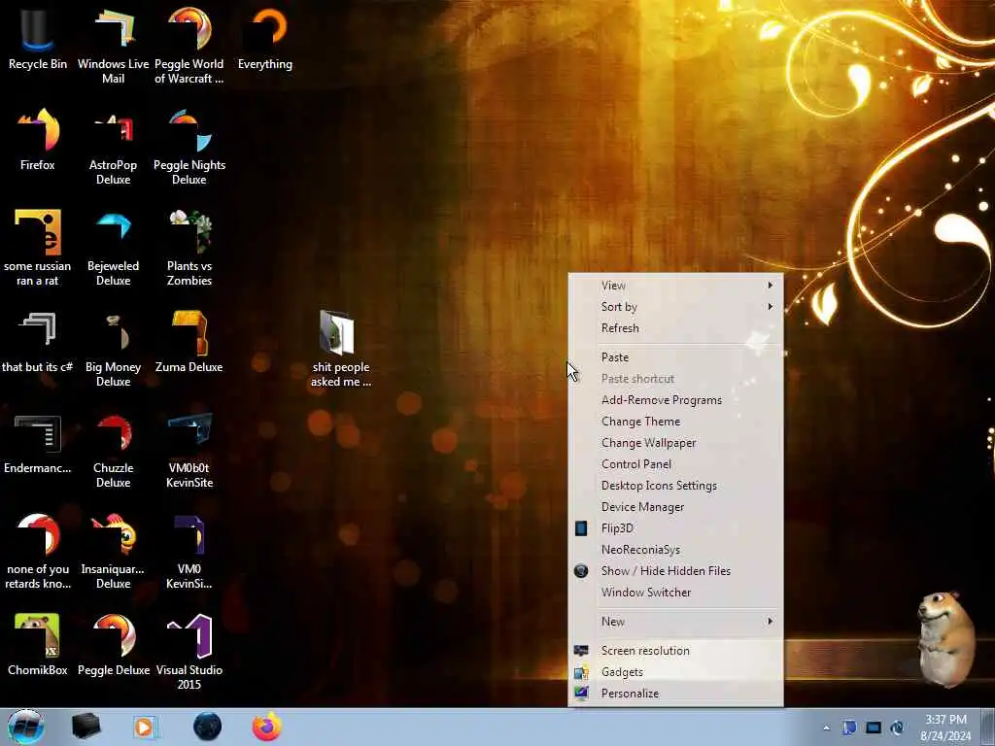Viewport: 995px width, 746px height.
Task: Select Insaniquarium Deluxe fish icon
Action: pyautogui.click(x=113, y=552)
